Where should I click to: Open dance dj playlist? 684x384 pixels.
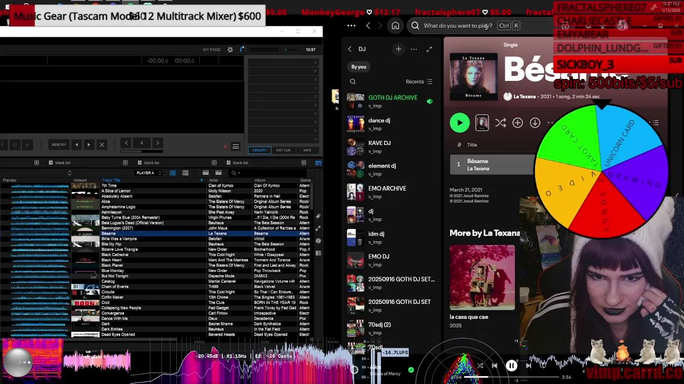tap(392, 124)
